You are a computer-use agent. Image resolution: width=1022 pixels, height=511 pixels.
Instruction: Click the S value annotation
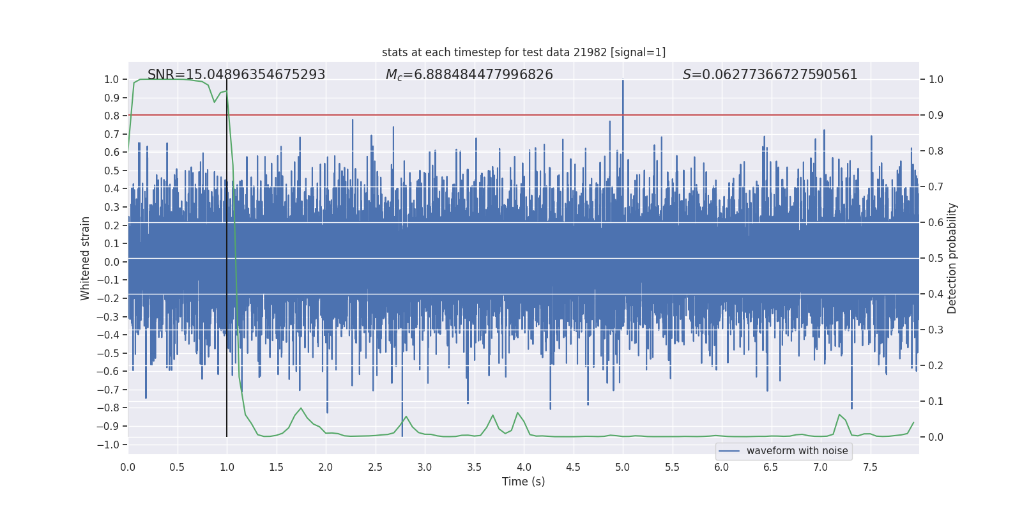(x=770, y=75)
